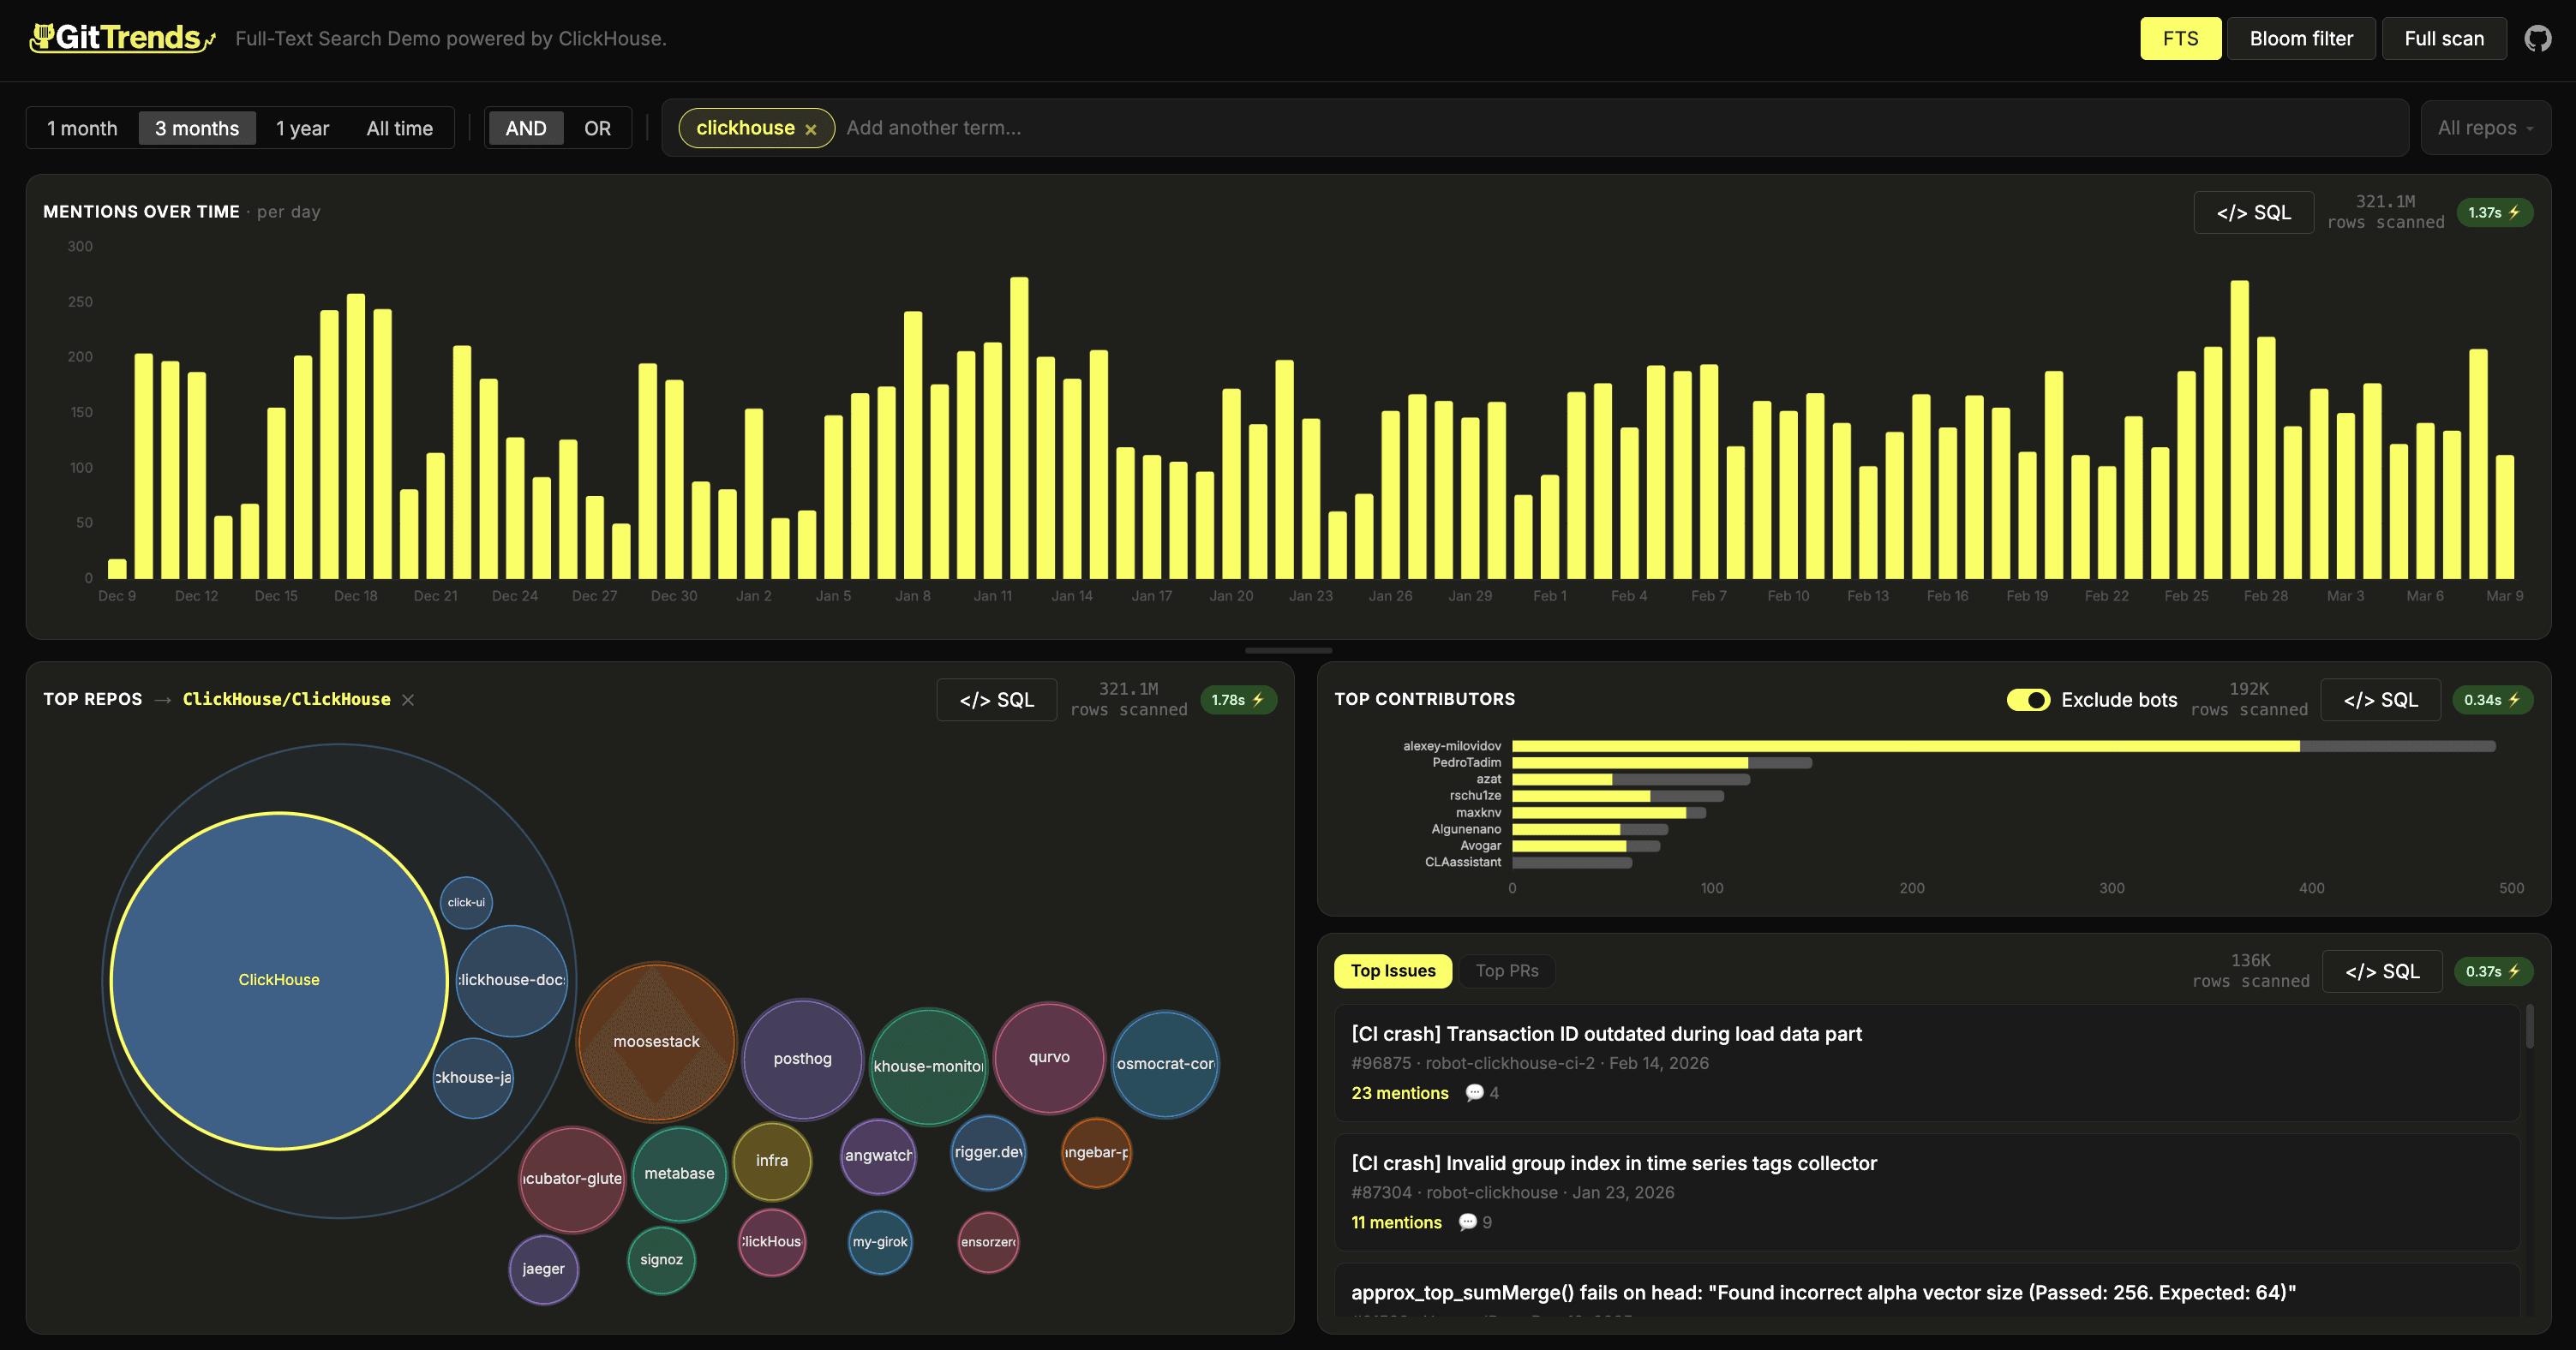Switch to the Top PRs tab
This screenshot has height=1350, width=2576.
(1506, 971)
